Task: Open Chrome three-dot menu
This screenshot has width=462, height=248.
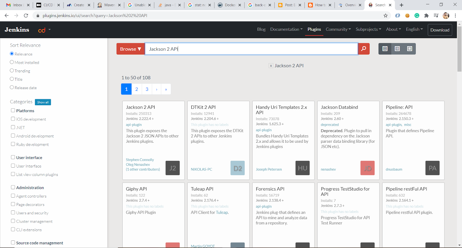Action: (455, 16)
